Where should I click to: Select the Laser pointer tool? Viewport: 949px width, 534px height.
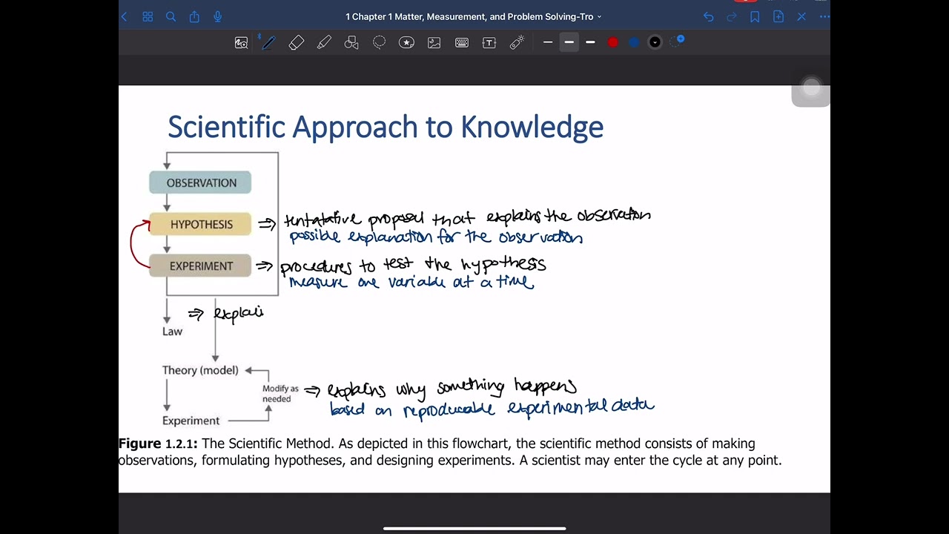pos(517,43)
